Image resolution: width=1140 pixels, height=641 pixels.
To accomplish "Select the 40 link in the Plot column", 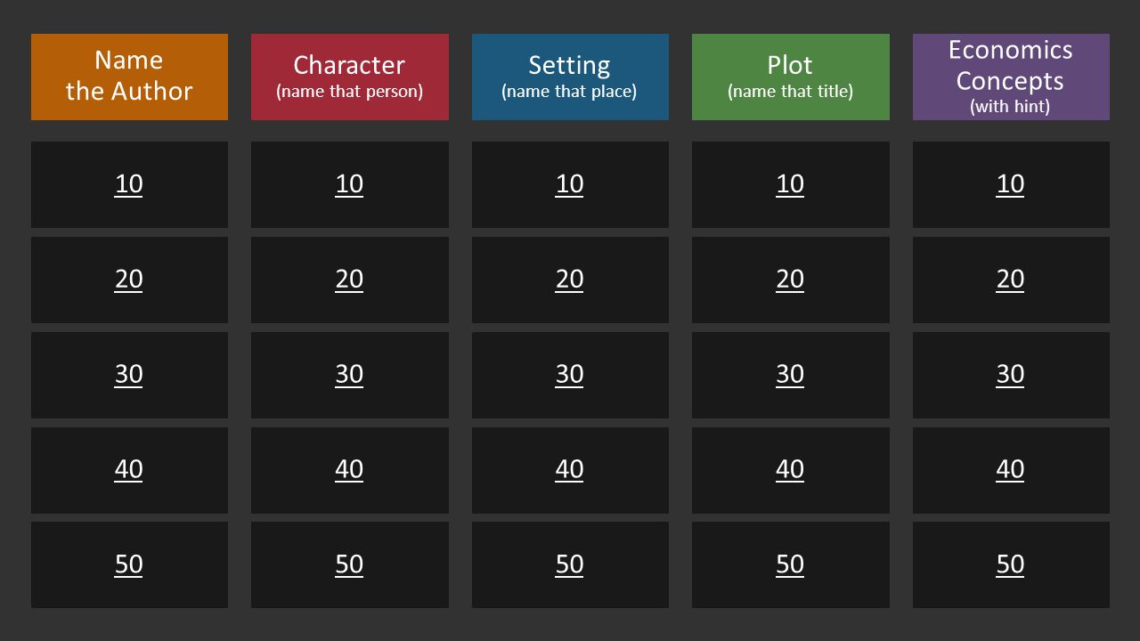I will tap(790, 469).
